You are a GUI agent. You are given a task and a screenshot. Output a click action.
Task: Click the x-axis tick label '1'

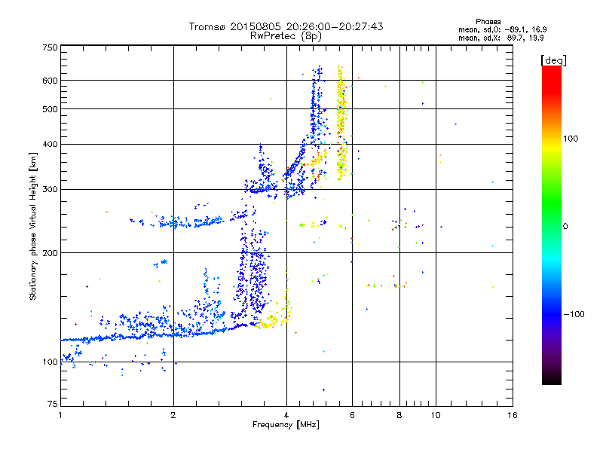coord(60,415)
